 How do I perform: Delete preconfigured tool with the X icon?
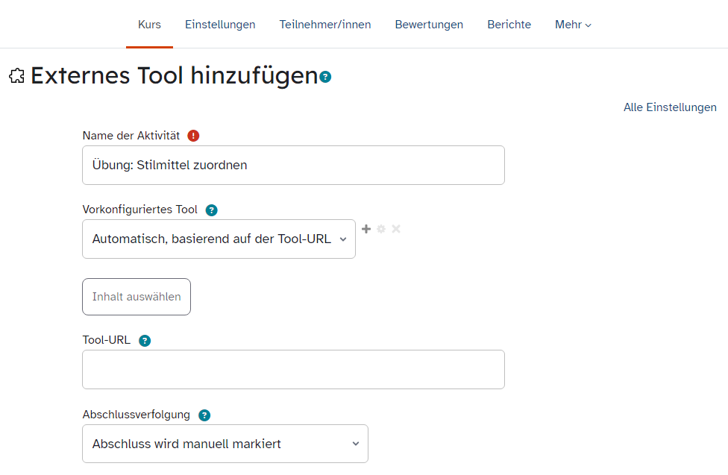396,229
